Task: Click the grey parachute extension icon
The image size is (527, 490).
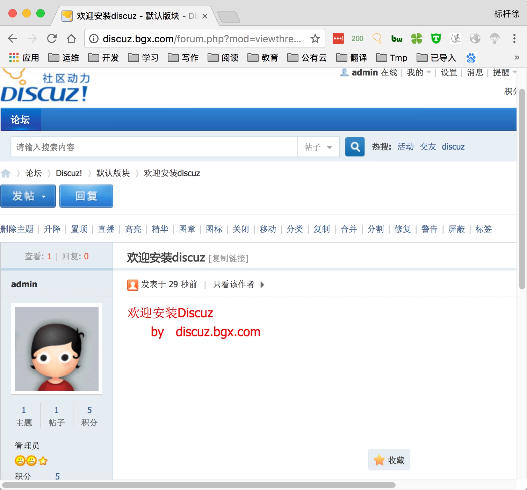Action: [x=494, y=38]
